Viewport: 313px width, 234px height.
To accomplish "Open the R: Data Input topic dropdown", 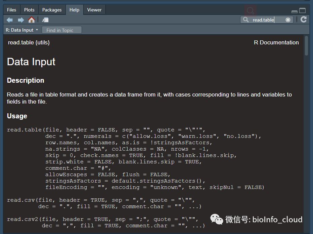I will point(22,30).
